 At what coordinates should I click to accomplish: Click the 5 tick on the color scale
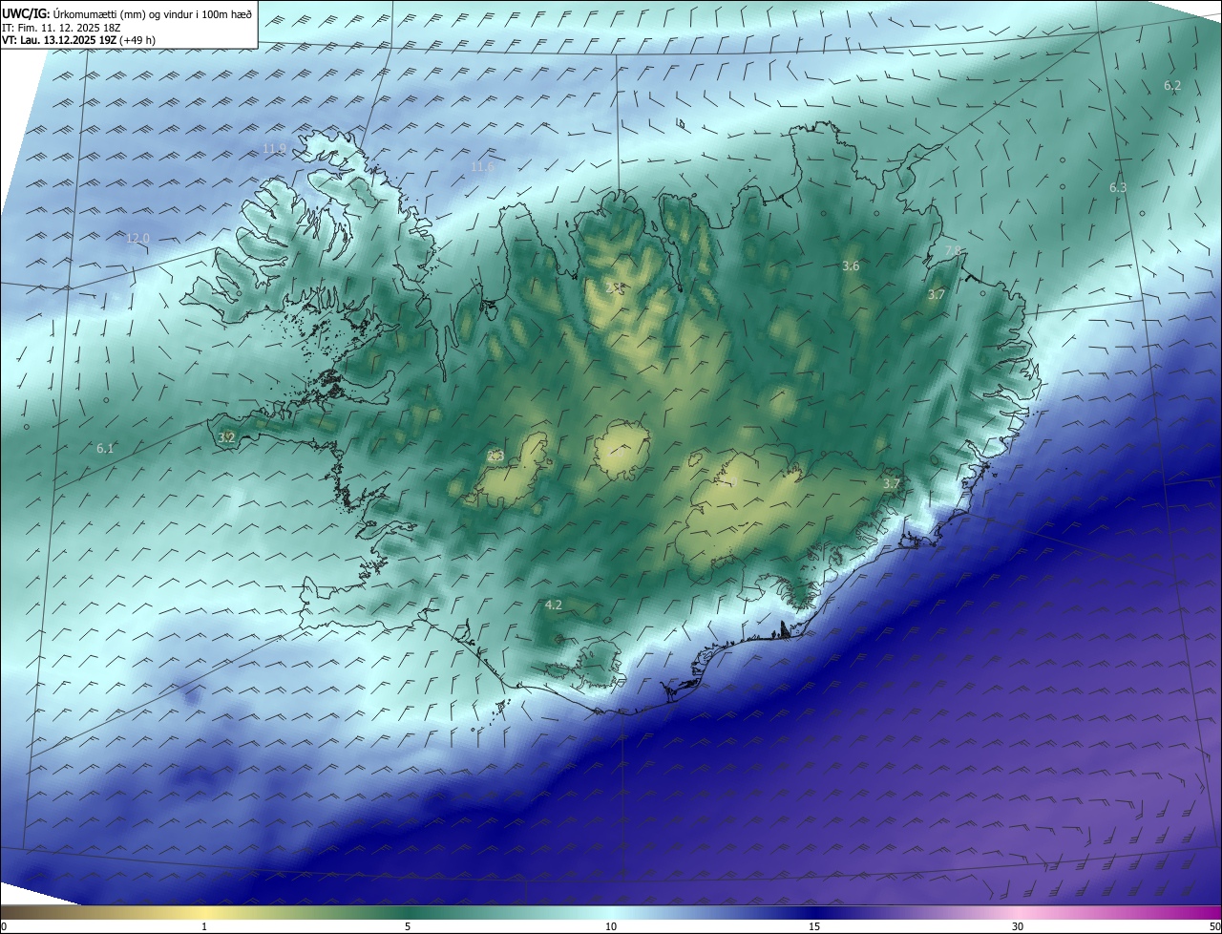pyautogui.click(x=408, y=926)
